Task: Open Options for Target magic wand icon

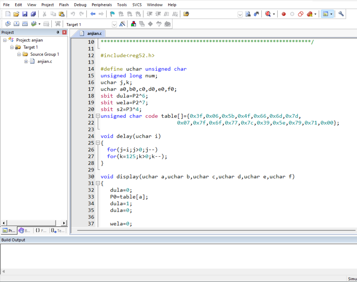Action: [122, 24]
